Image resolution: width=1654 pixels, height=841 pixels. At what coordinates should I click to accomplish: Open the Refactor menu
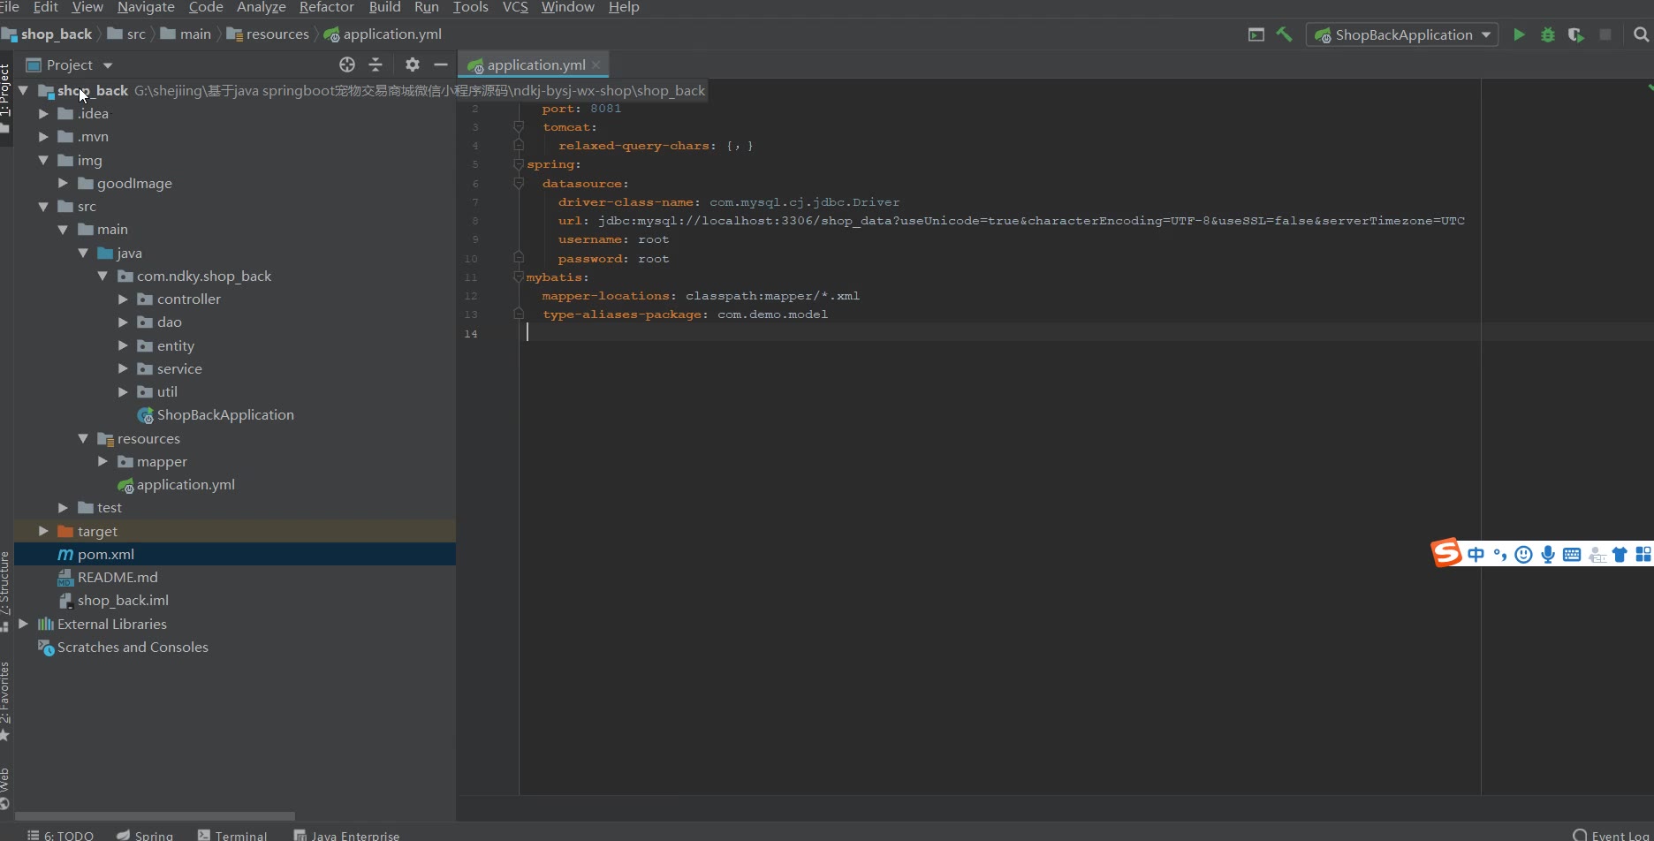(x=326, y=7)
